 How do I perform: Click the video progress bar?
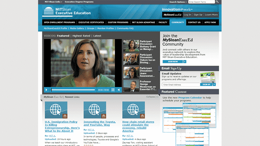[x=73, y=90]
